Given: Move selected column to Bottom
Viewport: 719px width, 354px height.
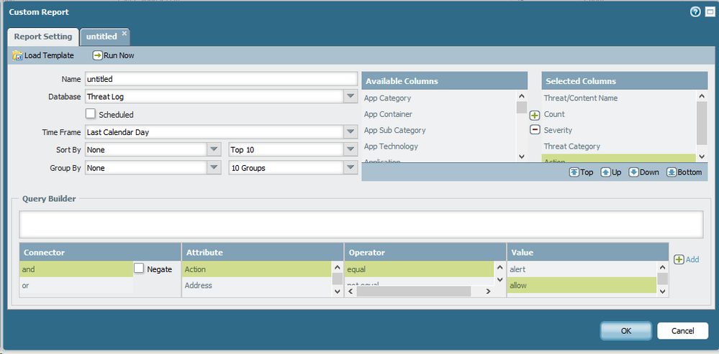Looking at the screenshot, I should tap(684, 172).
